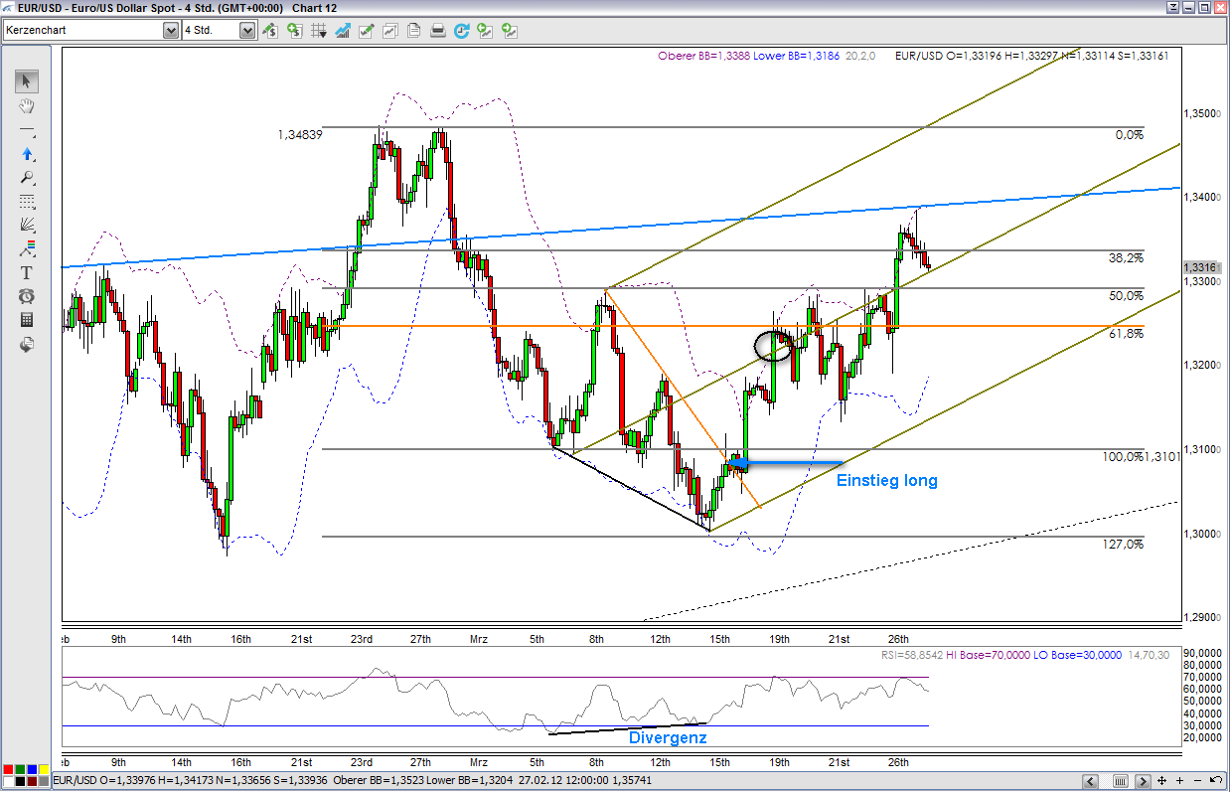Open the 4 Std. timeframe dropdown
The height and width of the screenshot is (792, 1230).
click(247, 31)
